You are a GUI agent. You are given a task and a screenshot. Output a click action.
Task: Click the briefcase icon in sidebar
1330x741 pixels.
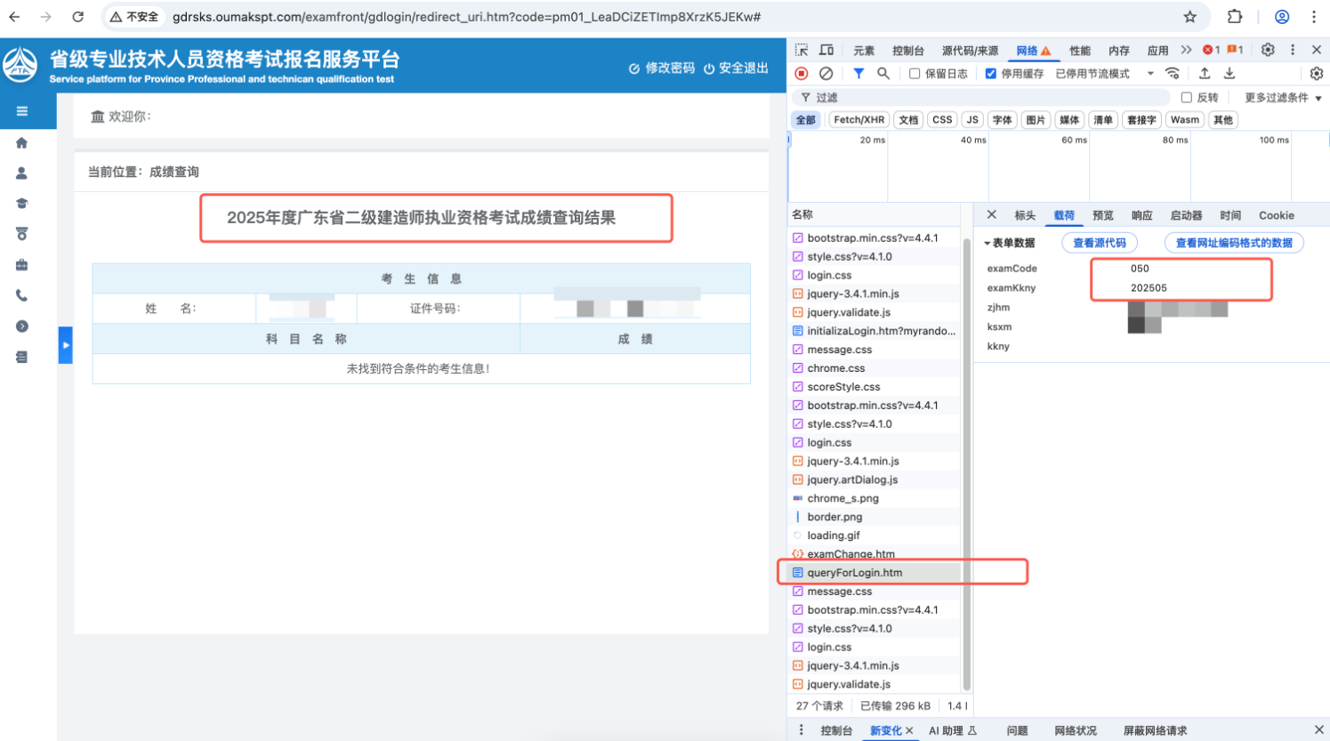coord(21,265)
